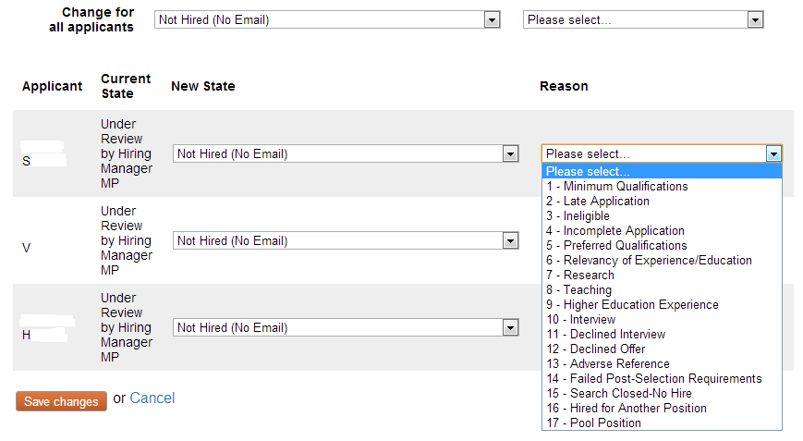Screen dimensions: 803x441
Task: Pick '13 - Adverse Reference' option
Action: click(607, 364)
